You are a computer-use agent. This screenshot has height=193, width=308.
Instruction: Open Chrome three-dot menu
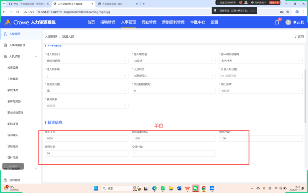pos(304,12)
